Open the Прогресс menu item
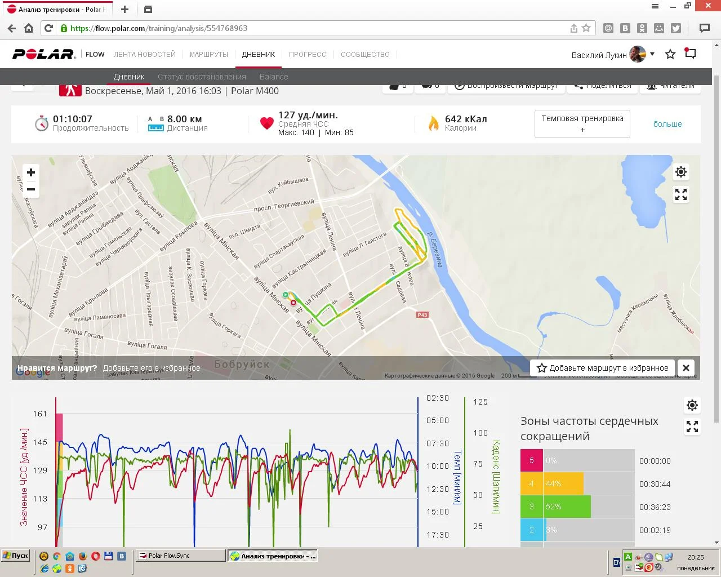Viewport: 721px width, 577px height. tap(308, 55)
